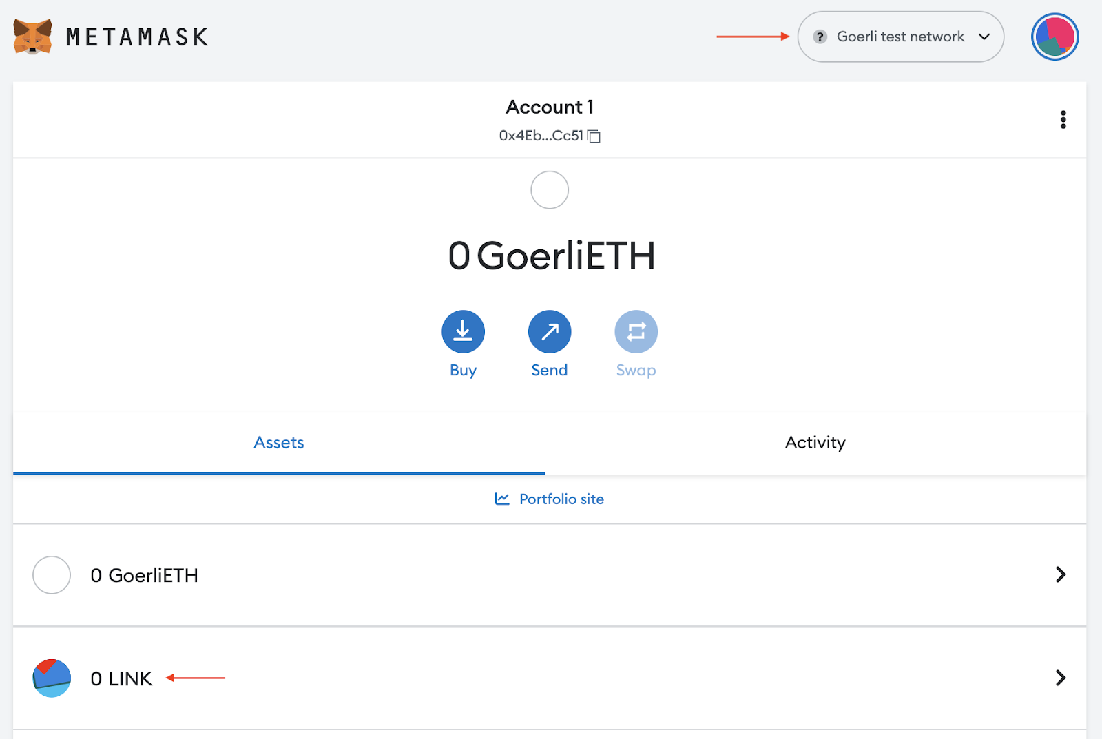Viewport: 1102px width, 739px height.
Task: Expand the GoerliETH asset row chevron
Action: tap(1059, 574)
